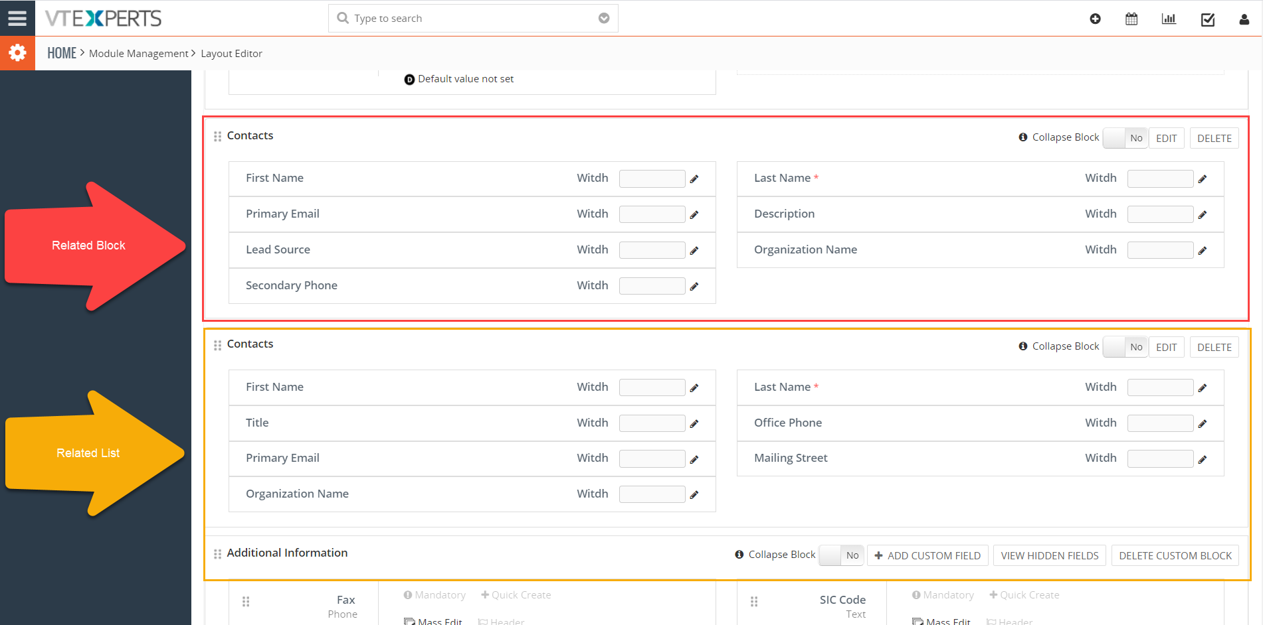Viewport: 1263px width, 625px height.
Task: Edit width pencil for Related Block First Name
Action: (x=694, y=178)
